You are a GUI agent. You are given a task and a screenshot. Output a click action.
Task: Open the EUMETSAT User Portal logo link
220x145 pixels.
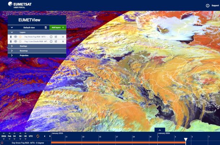pos(20,5)
